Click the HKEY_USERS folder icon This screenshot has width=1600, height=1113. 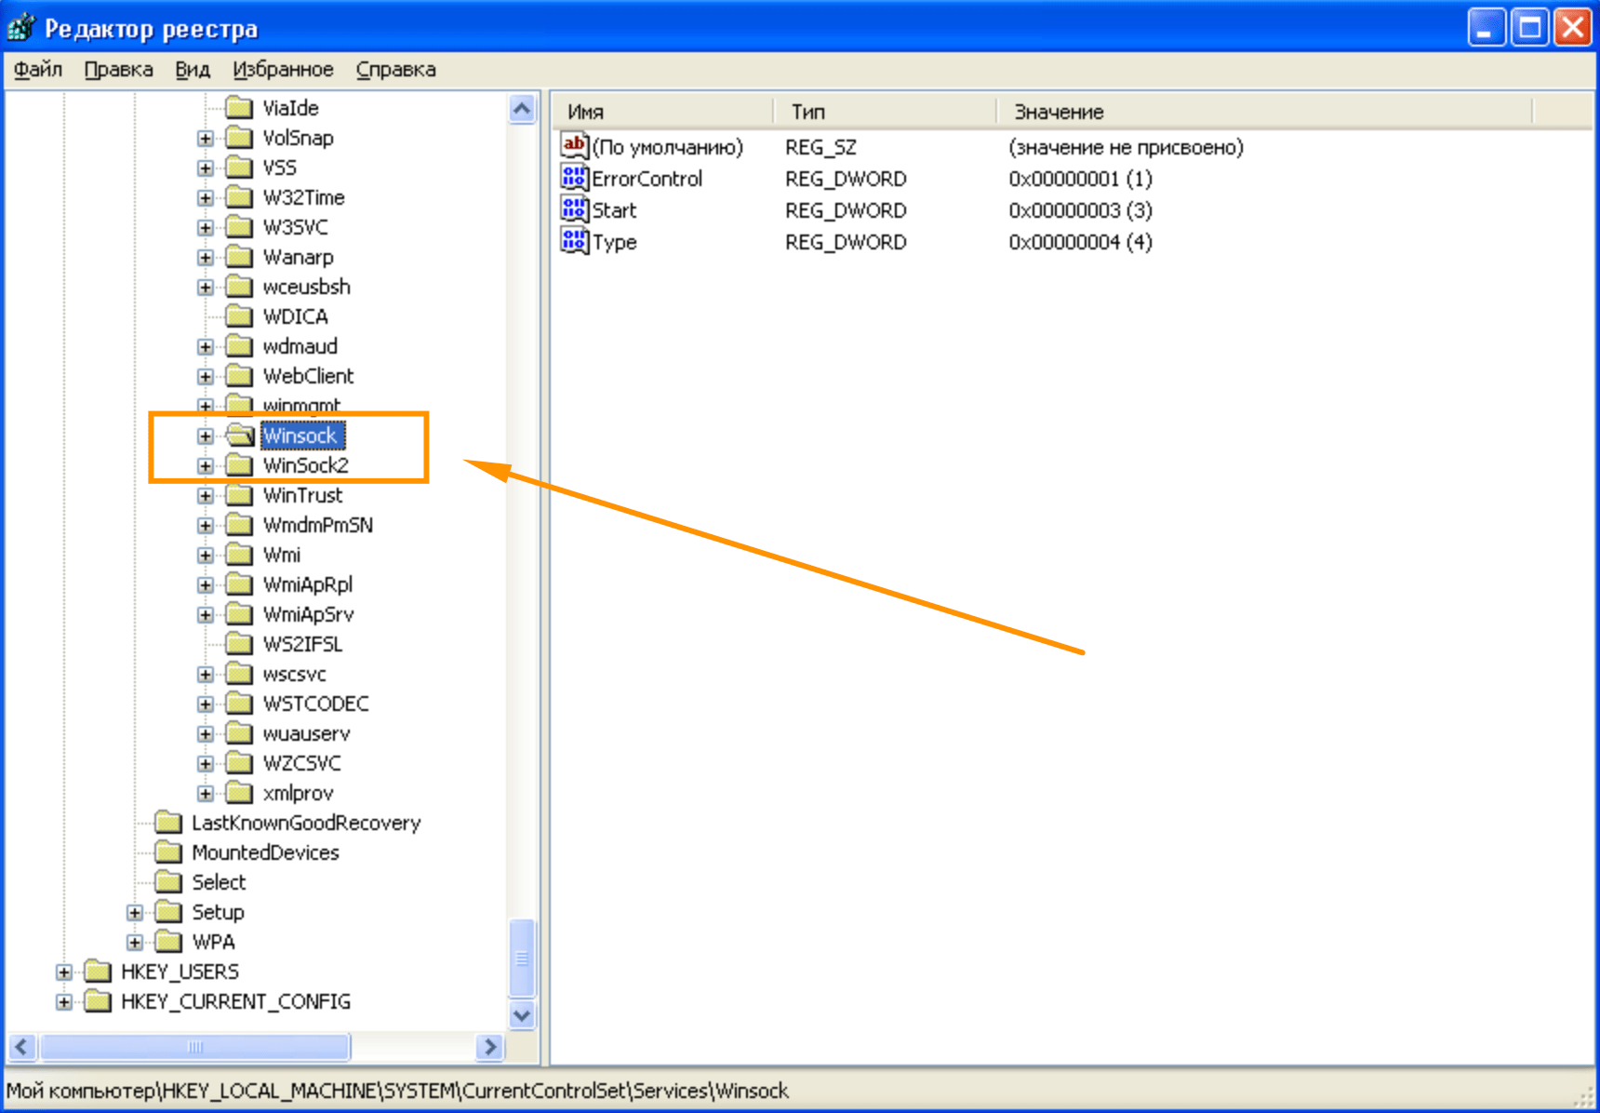pyautogui.click(x=98, y=972)
